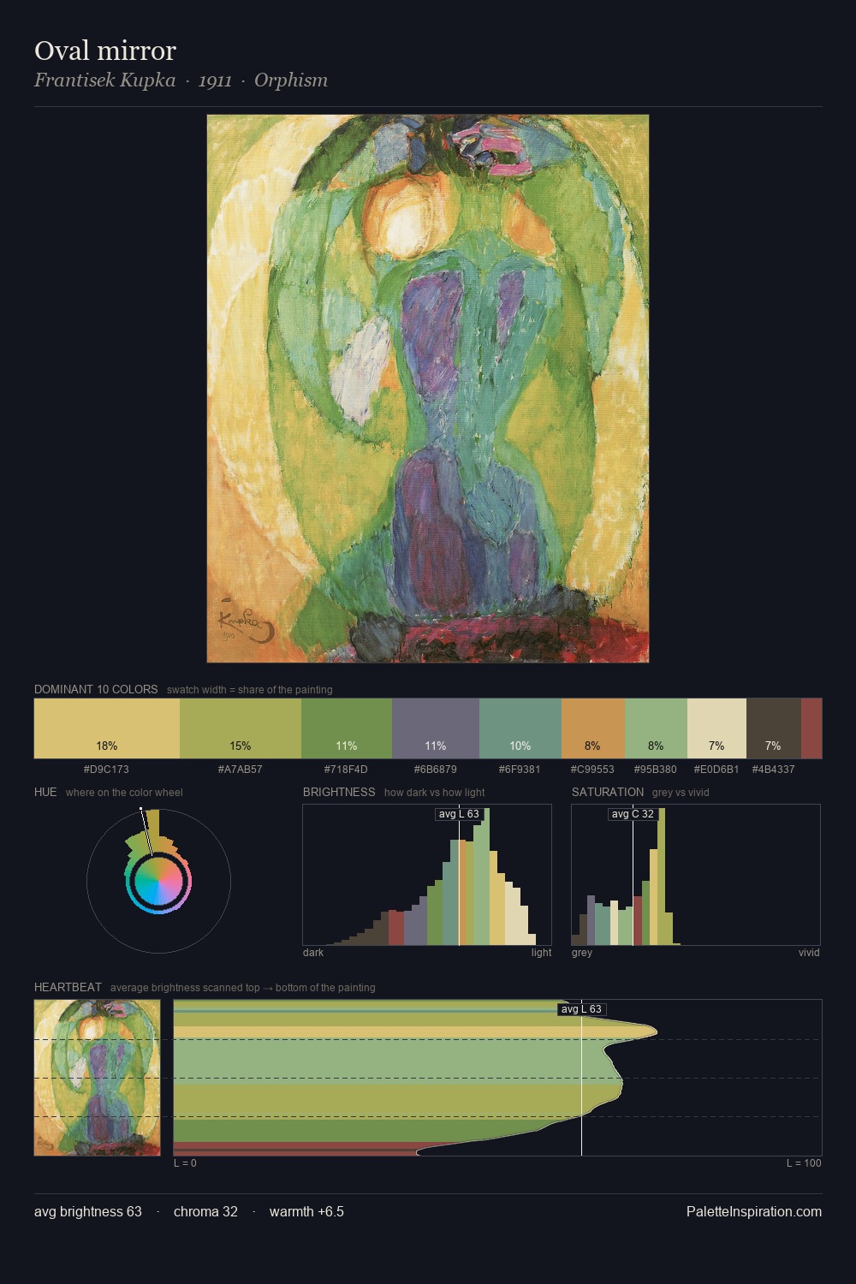Pick the #6B6879 purple-grey swatch
This screenshot has width=856, height=1284.
436,728
